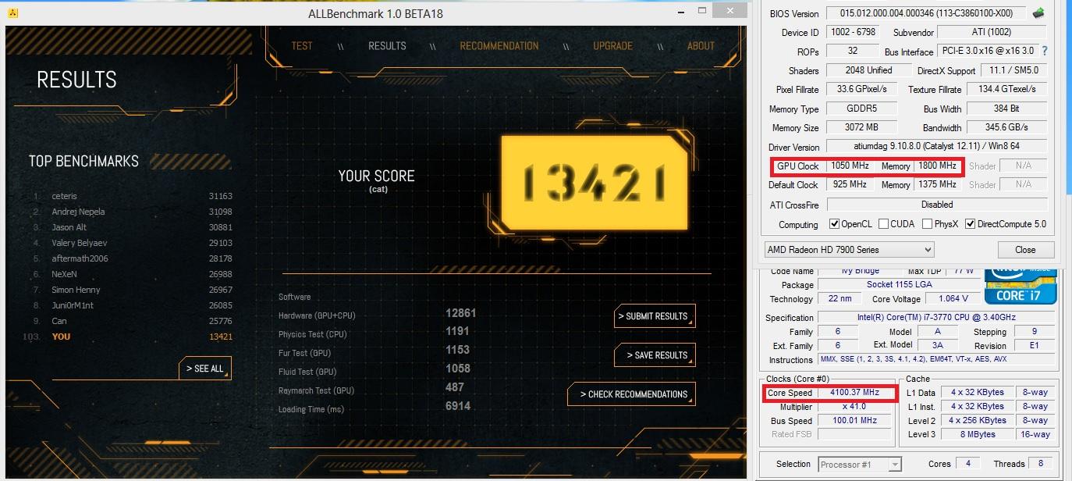This screenshot has height=481, width=1072.
Task: Click the SUBMIT RESULTS button
Action: coord(654,316)
